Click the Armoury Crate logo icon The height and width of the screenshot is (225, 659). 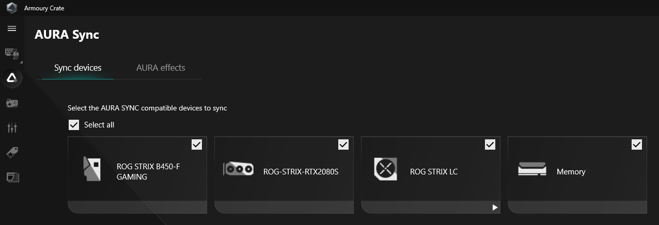click(11, 8)
